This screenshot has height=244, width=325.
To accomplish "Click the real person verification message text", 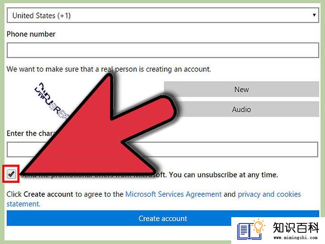I will pos(109,69).
